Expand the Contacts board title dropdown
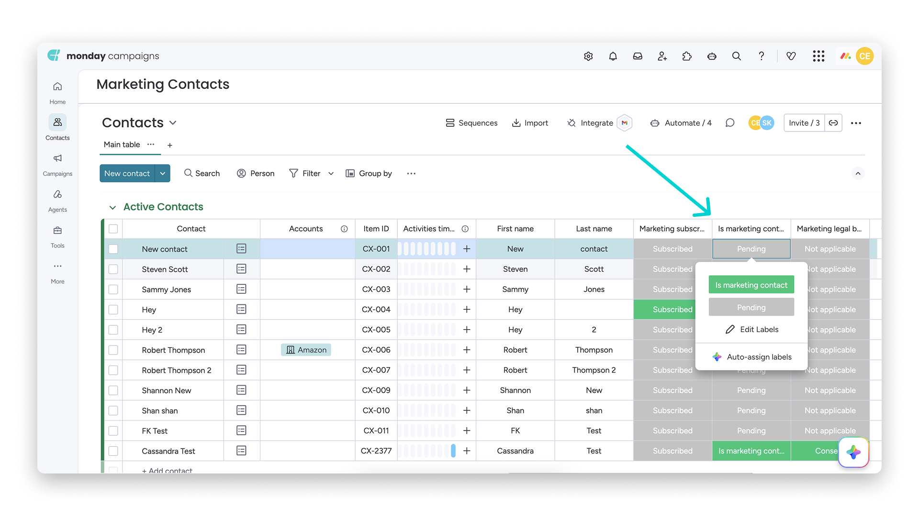The image size is (919, 516). pos(173,123)
